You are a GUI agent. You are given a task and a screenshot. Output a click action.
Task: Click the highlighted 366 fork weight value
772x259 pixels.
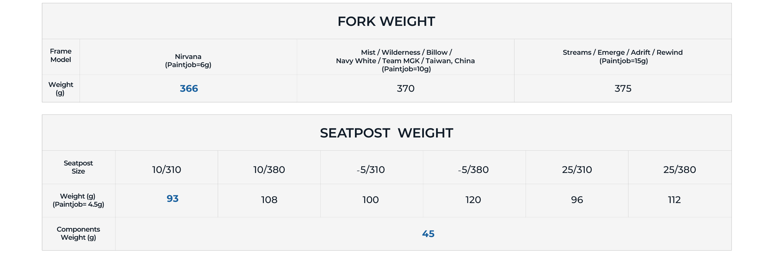189,88
